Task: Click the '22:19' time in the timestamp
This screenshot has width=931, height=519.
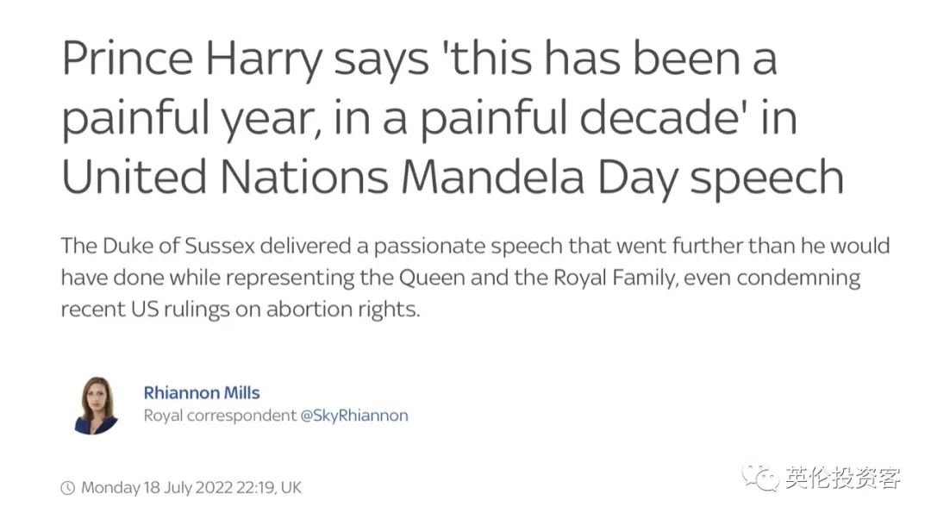Action: point(254,487)
